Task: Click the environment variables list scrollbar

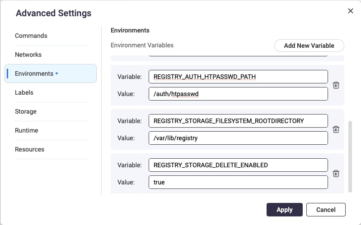Action: (350, 156)
